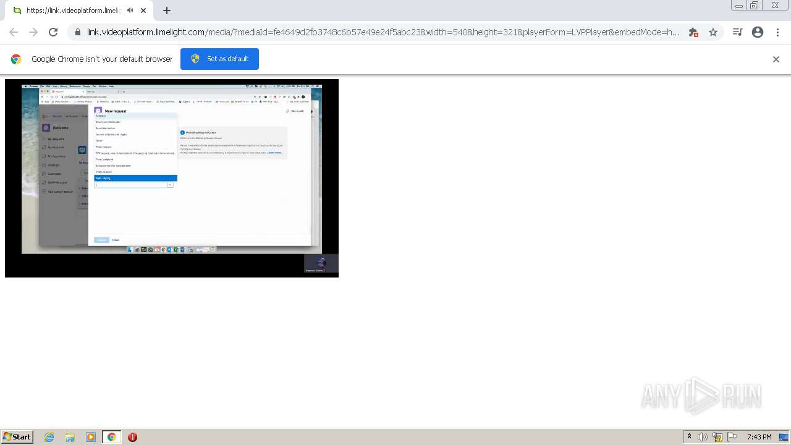Open Windows Explorer folder on taskbar
Image resolution: width=791 pixels, height=445 pixels.
tap(70, 437)
